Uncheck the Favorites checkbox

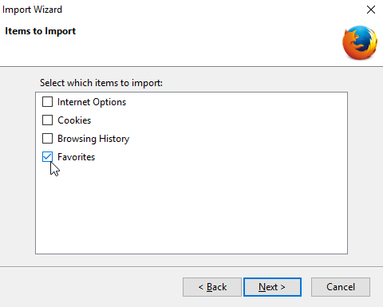click(47, 157)
